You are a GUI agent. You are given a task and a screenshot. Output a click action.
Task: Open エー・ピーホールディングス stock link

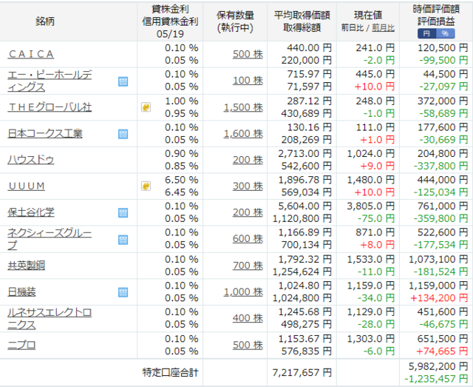point(50,81)
